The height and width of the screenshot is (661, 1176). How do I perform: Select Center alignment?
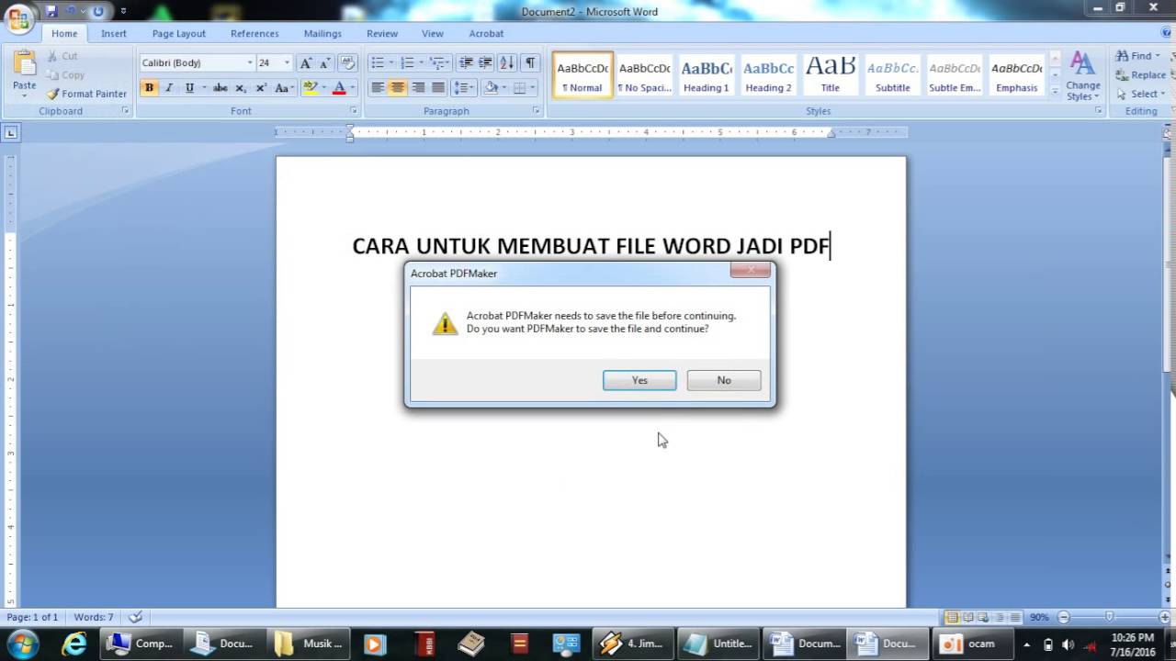pos(398,88)
